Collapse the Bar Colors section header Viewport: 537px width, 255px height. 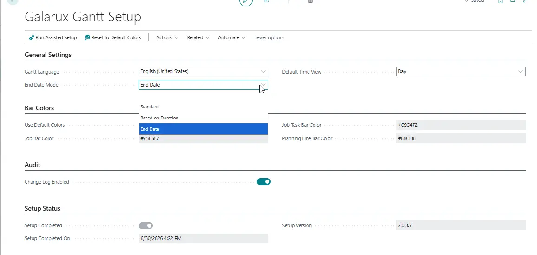39,108
